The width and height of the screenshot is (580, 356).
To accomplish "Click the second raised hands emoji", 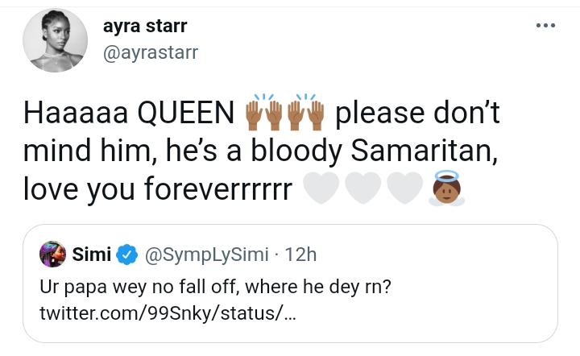I will [307, 114].
